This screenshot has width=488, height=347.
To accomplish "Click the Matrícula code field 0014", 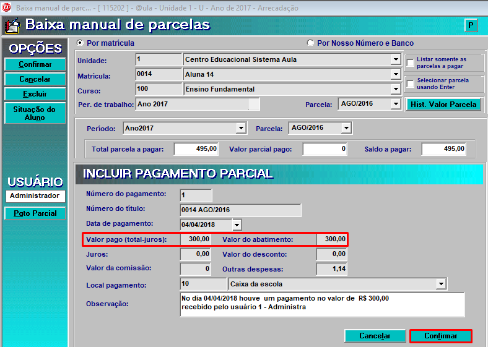I will pos(159,74).
